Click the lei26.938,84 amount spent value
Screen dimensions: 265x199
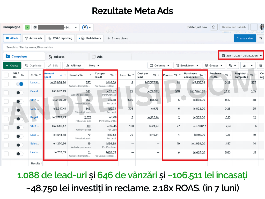58,82
